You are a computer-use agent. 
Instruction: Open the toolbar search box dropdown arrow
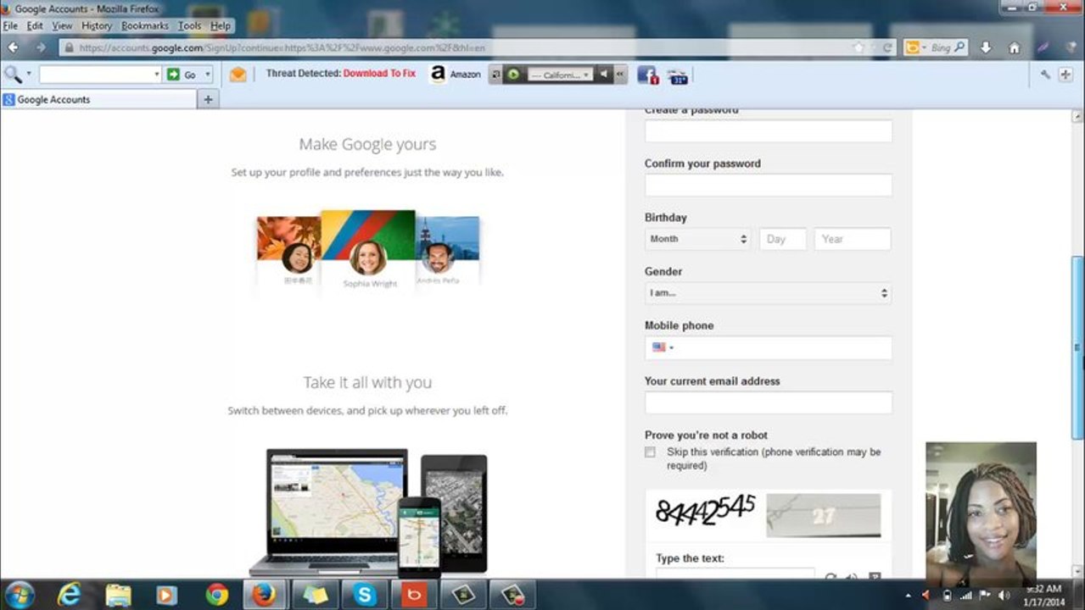pyautogui.click(x=157, y=75)
